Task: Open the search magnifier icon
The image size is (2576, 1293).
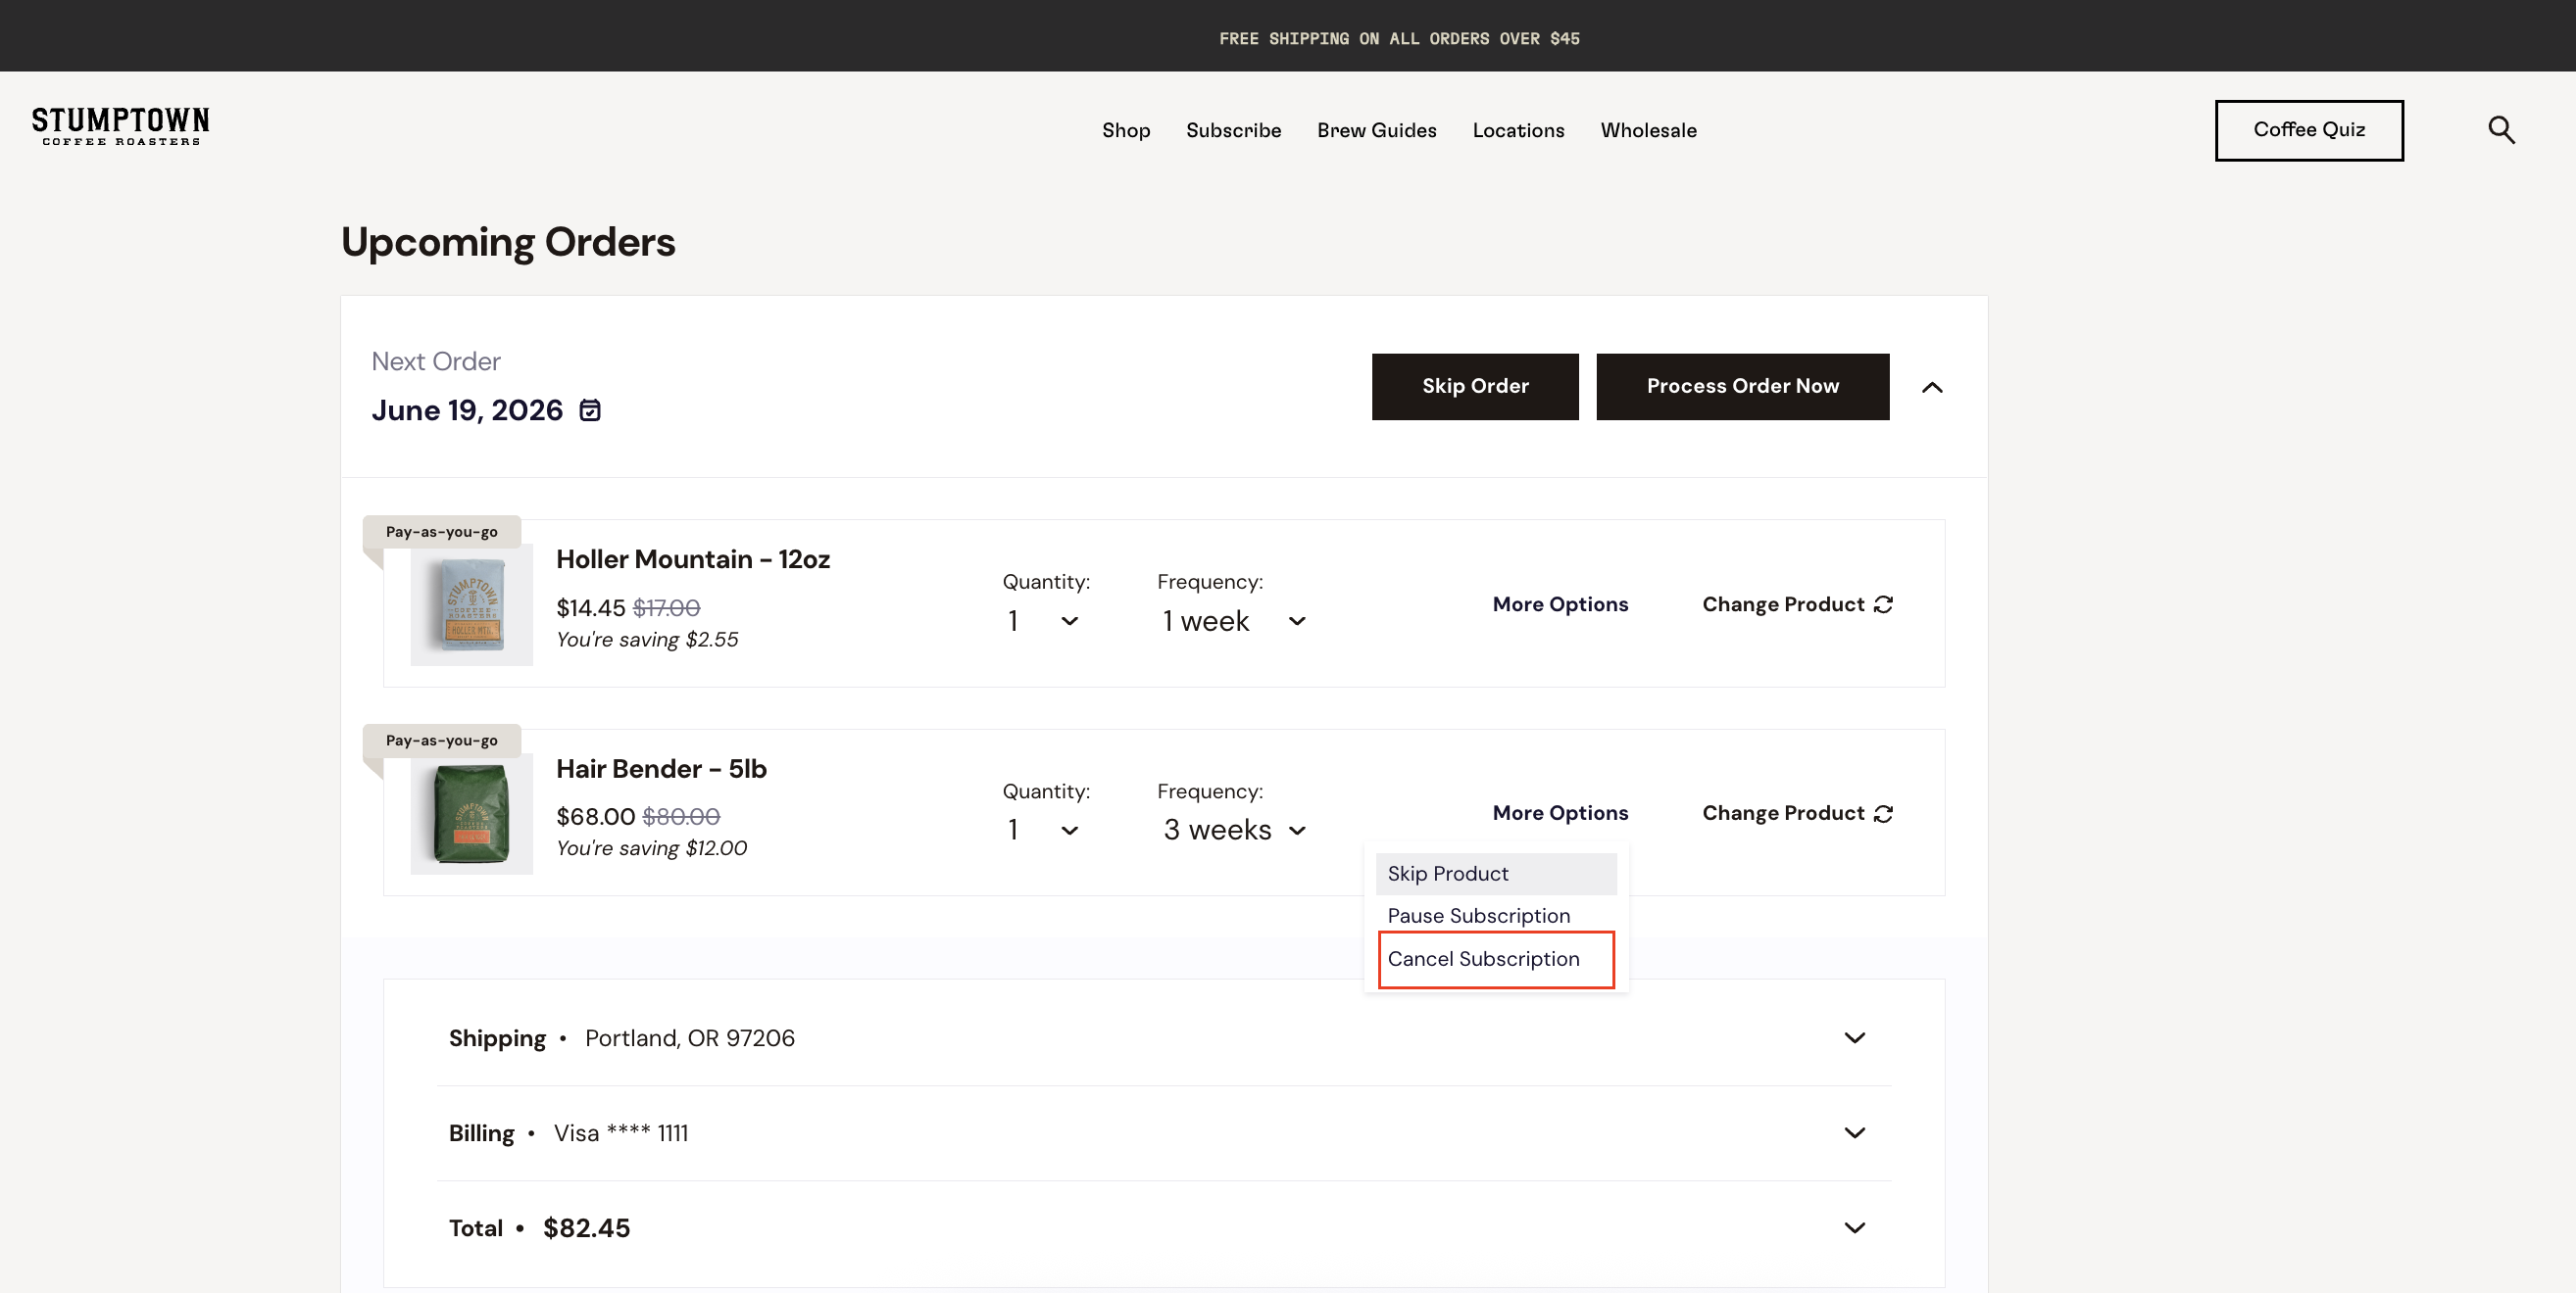Action: tap(2501, 130)
